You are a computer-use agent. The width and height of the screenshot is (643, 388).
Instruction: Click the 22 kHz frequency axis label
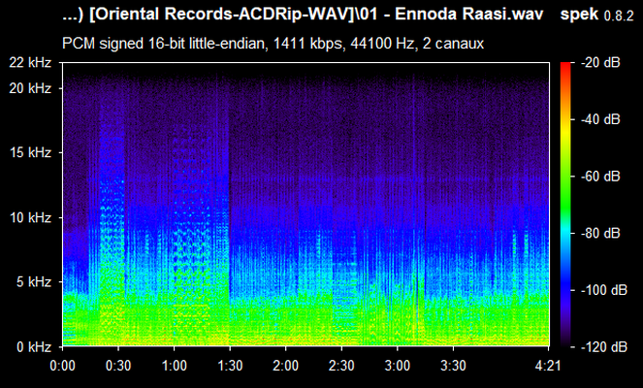pos(31,63)
